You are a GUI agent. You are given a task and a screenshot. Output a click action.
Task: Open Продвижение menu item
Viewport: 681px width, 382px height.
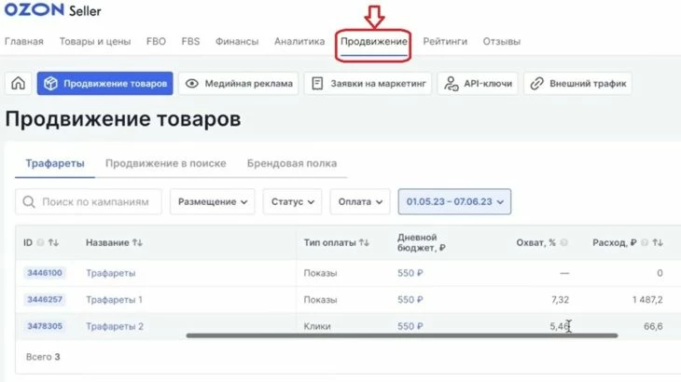374,41
